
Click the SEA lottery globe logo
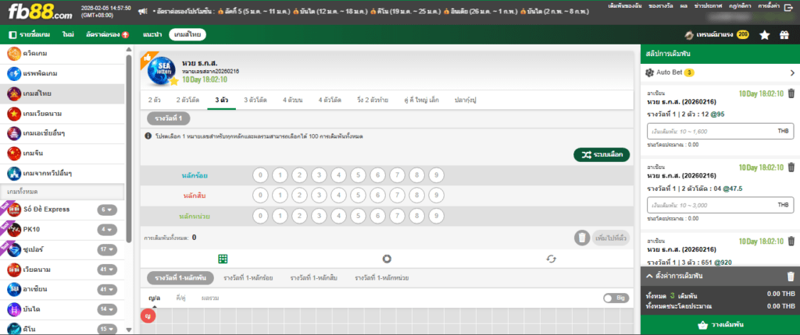pyautogui.click(x=162, y=72)
